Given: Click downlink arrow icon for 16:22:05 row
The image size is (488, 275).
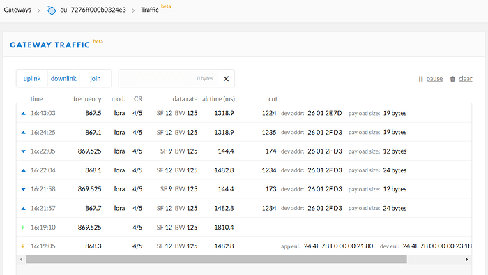Looking at the screenshot, I should click(x=23, y=151).
